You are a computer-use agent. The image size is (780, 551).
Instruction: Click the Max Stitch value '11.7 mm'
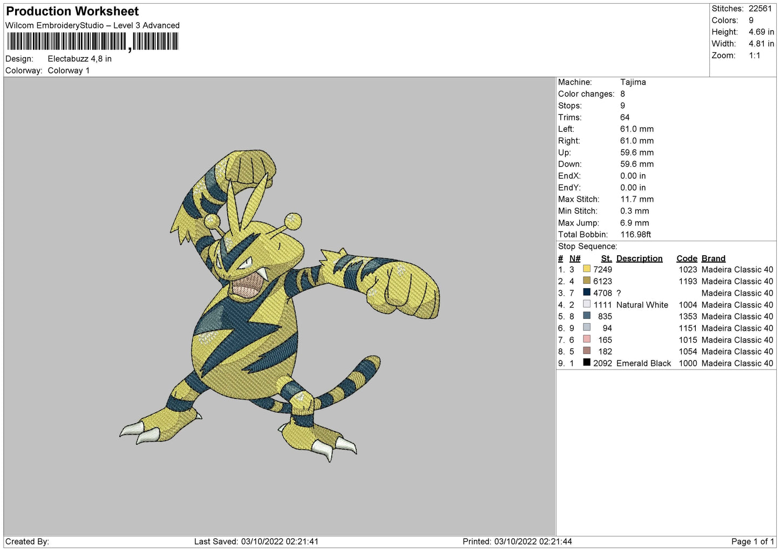click(637, 199)
